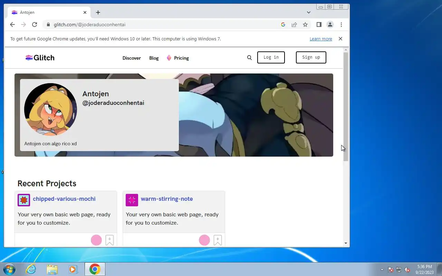Click the page vertical scrollbar thumb
This screenshot has width=442, height=276.
tap(346, 107)
